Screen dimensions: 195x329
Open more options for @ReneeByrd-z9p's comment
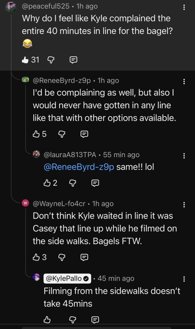184,82
